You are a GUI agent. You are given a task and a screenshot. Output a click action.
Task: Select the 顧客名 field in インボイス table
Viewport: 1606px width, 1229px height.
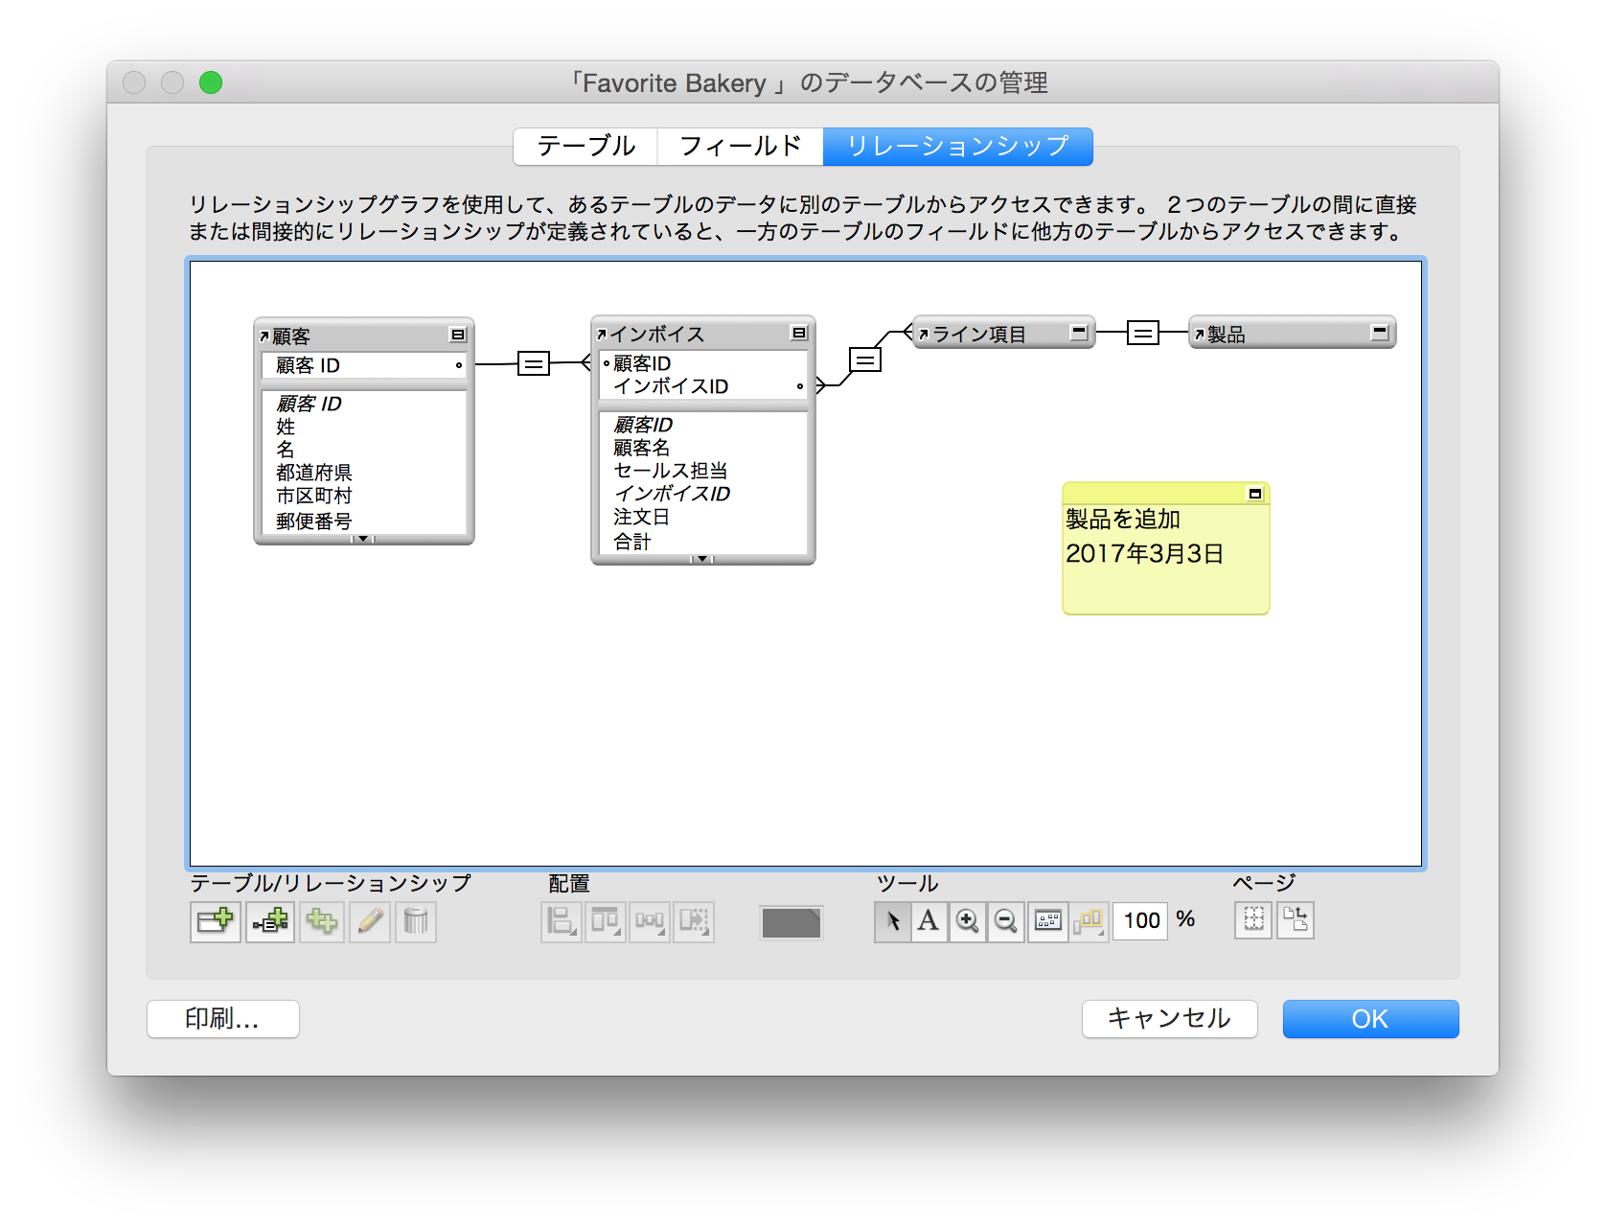(642, 448)
